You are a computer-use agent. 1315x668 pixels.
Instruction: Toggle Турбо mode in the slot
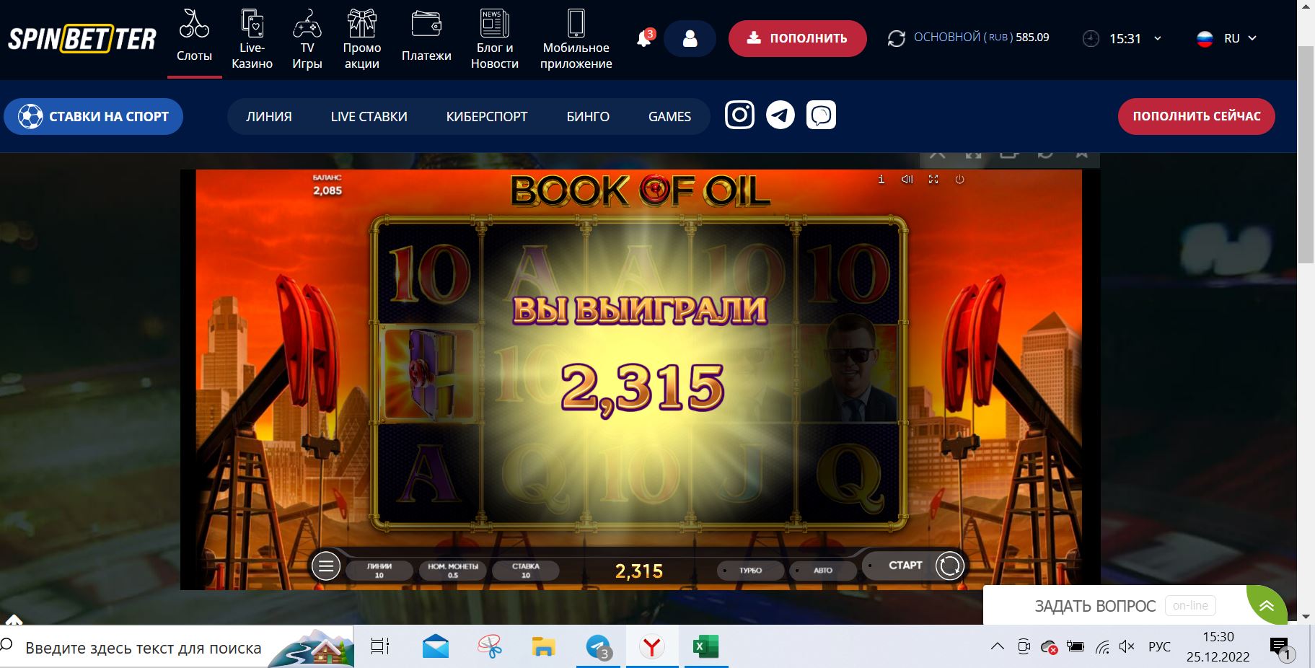(750, 570)
